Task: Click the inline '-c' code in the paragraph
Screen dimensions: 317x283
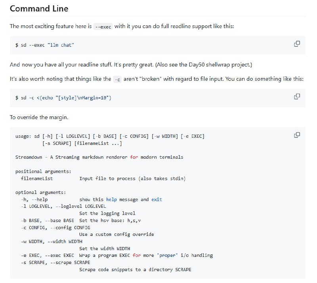Action: click(117, 79)
